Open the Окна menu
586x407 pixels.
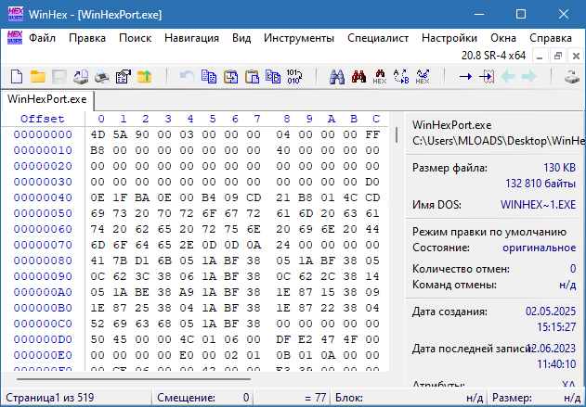503,38
